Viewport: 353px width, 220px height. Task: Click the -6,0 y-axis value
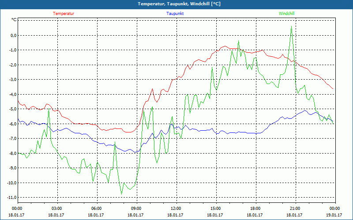[13, 124]
